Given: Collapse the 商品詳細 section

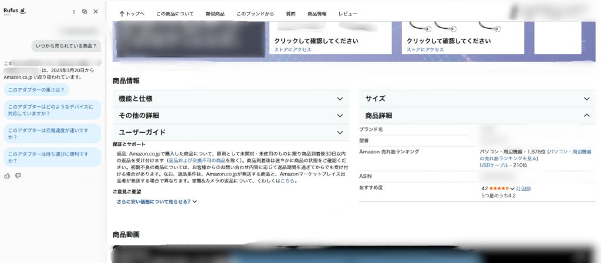Looking at the screenshot, I should coord(586,116).
